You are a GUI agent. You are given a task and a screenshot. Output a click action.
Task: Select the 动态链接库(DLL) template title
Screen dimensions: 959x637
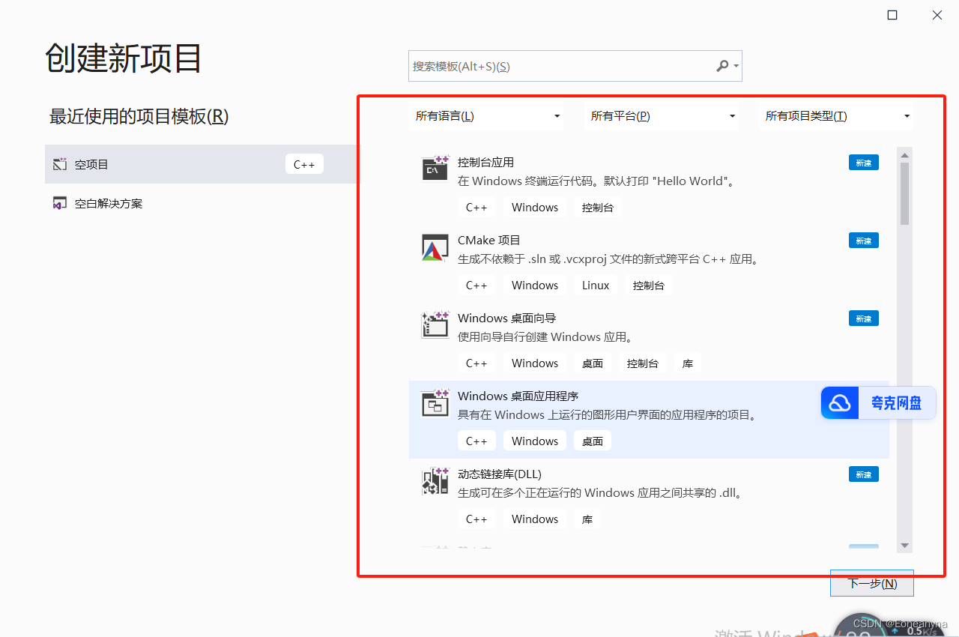click(x=499, y=474)
